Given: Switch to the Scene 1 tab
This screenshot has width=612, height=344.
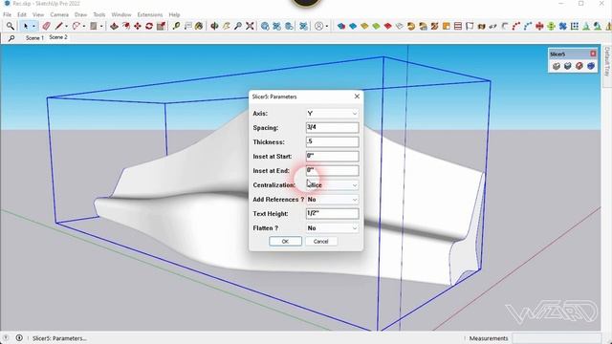Looking at the screenshot, I should [x=34, y=38].
